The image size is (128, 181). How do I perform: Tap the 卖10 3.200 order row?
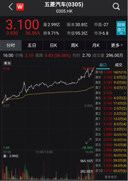111,72
